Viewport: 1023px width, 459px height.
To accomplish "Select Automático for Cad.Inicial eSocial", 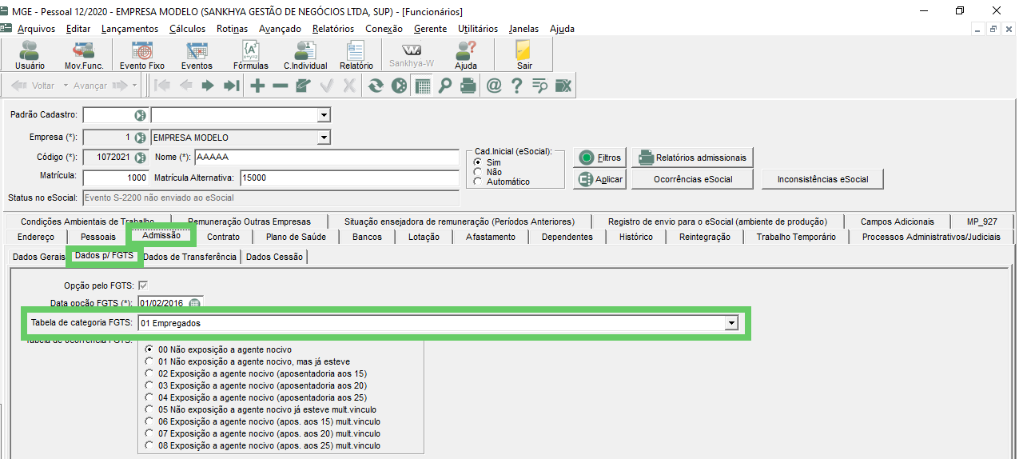I will pyautogui.click(x=477, y=182).
